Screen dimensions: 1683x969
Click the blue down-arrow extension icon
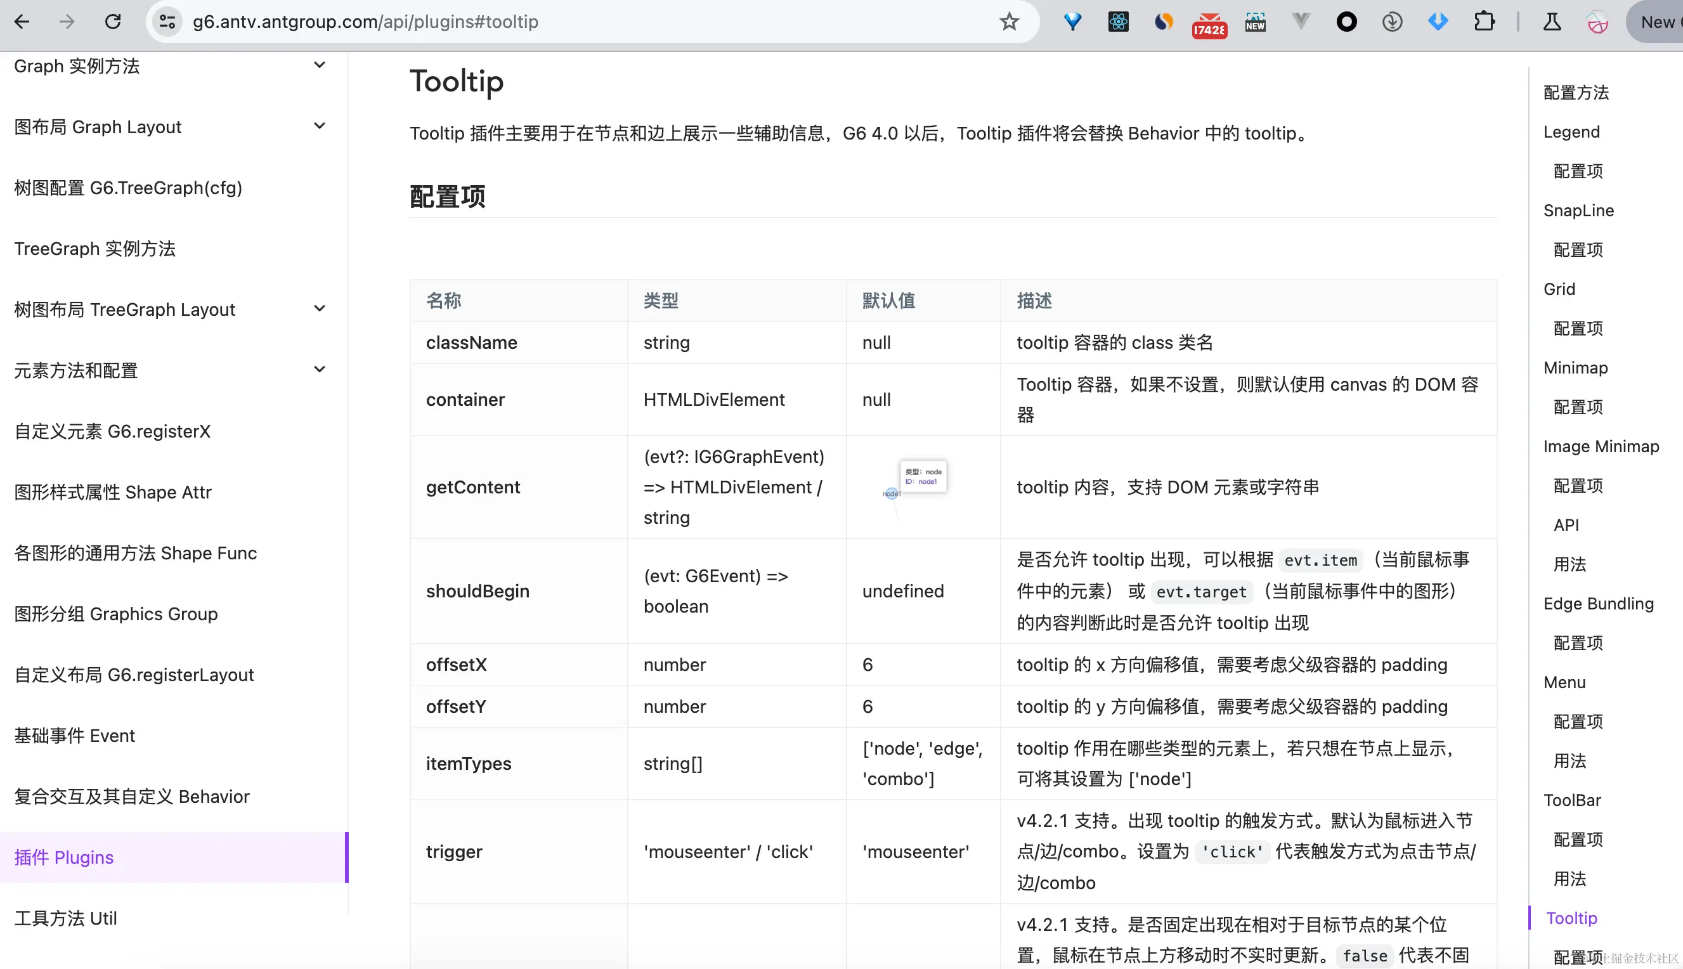pyautogui.click(x=1438, y=22)
